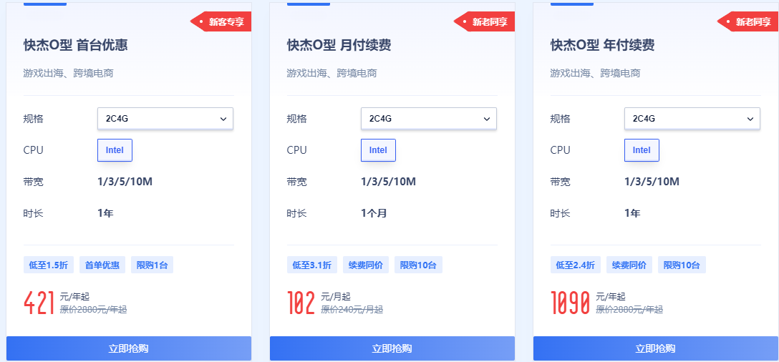Click 立即抢购 button for 月付续费 plan

[392, 348]
